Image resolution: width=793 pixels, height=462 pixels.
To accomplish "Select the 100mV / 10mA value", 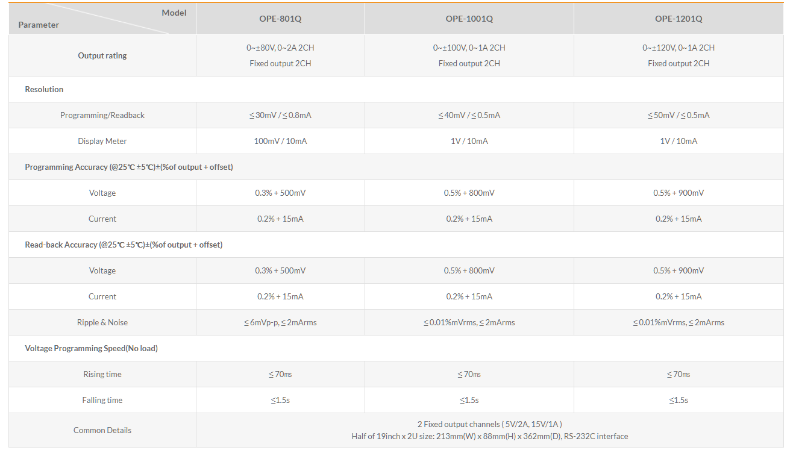I will pyautogui.click(x=280, y=141).
